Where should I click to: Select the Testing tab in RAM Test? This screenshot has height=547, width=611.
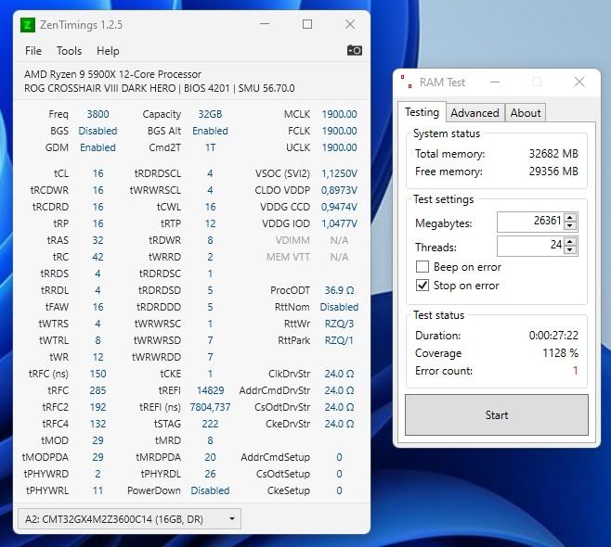pos(422,112)
